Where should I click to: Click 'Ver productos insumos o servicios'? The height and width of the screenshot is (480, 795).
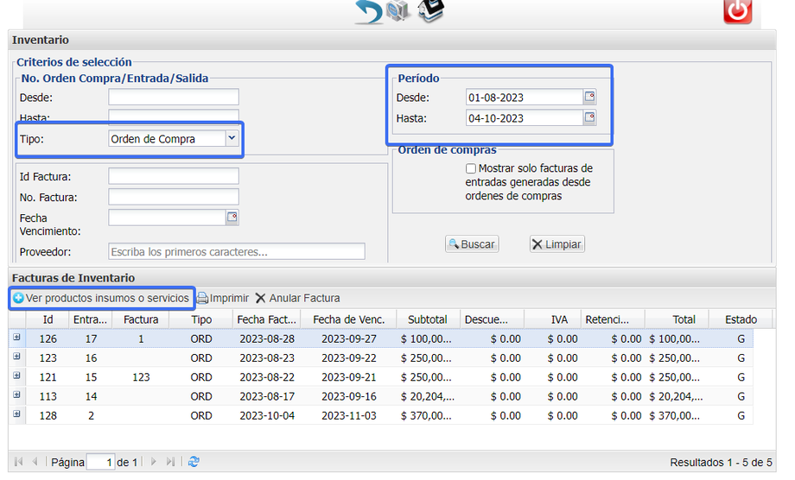tap(101, 298)
